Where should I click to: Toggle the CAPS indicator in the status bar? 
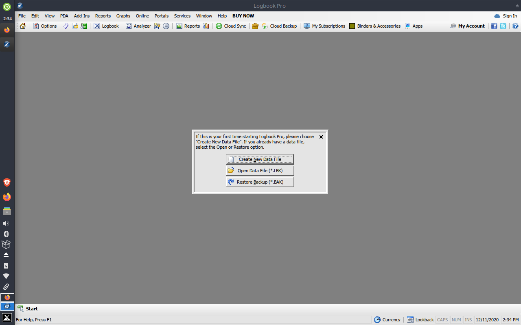(442, 320)
